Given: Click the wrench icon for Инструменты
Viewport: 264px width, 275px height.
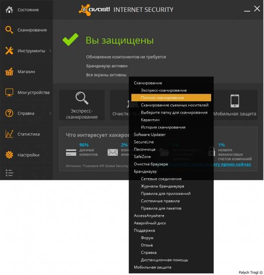Looking at the screenshot, I should pos(9,51).
